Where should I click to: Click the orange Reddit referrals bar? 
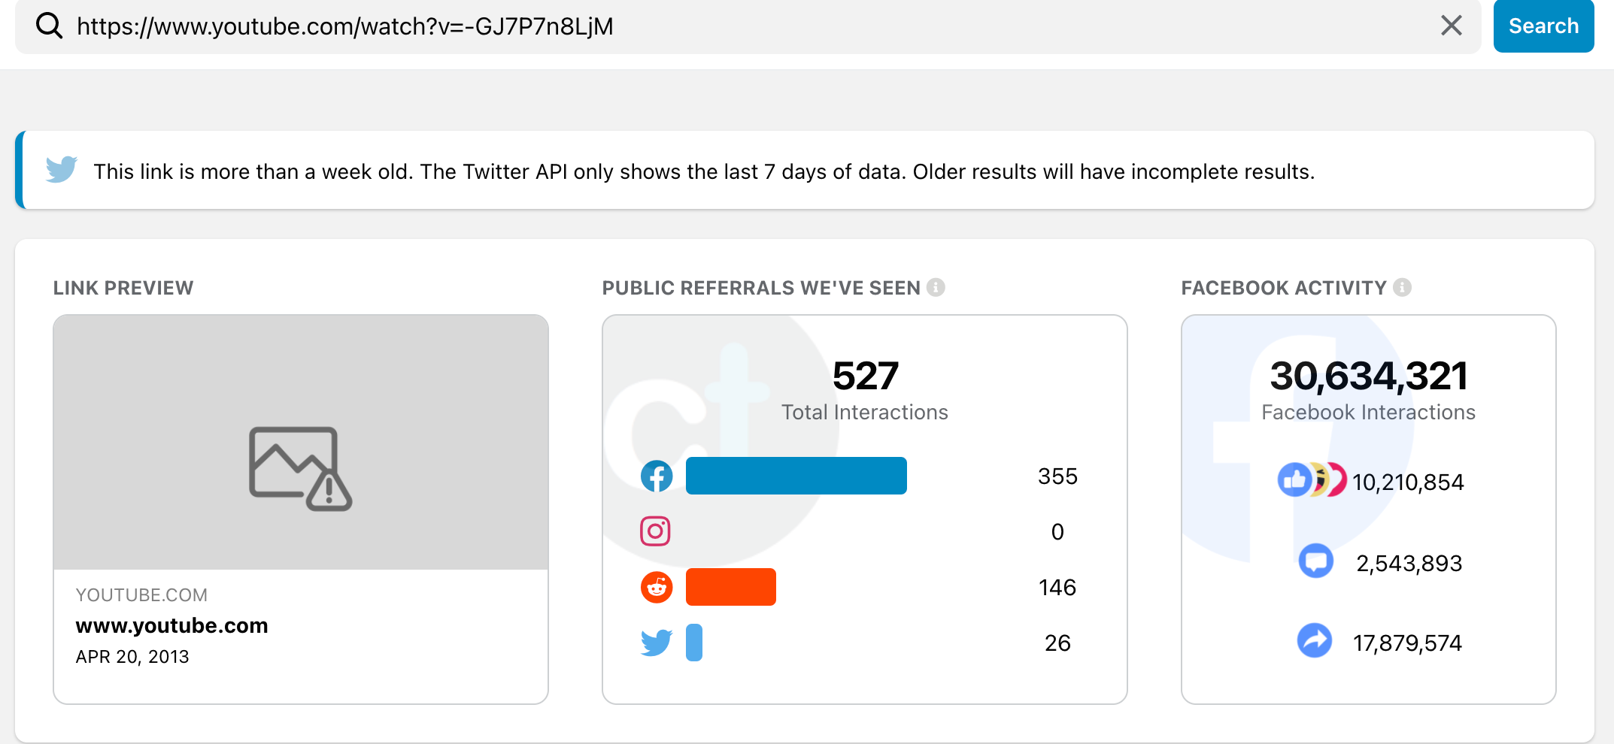(730, 587)
